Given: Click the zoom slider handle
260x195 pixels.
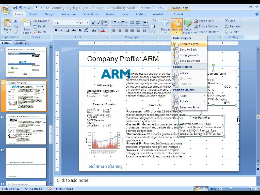Looking at the screenshot, I should (x=231, y=189).
